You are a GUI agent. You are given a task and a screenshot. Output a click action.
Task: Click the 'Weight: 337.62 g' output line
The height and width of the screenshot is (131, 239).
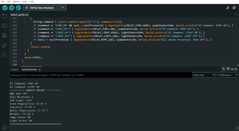(x=22, y=114)
